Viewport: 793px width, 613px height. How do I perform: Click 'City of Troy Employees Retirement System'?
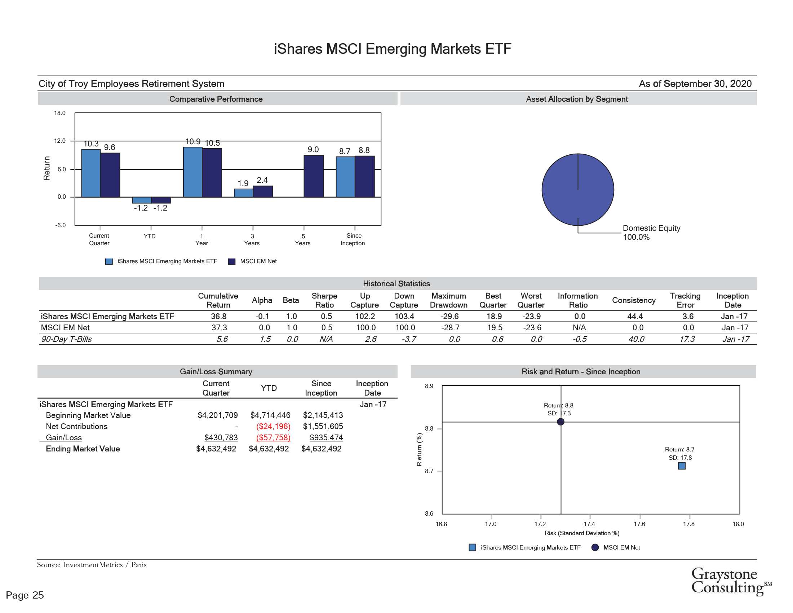pos(132,84)
